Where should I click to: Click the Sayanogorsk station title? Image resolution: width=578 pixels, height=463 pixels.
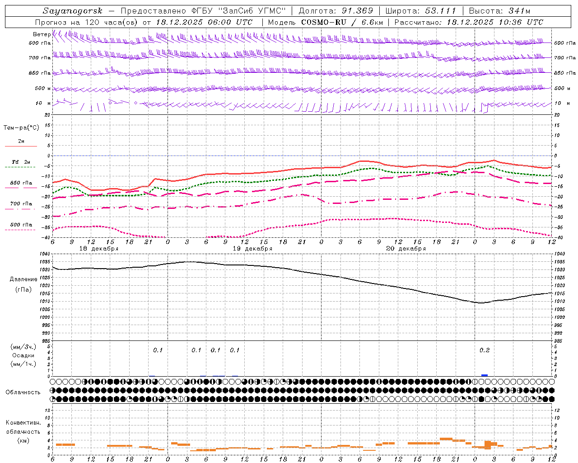(x=73, y=11)
